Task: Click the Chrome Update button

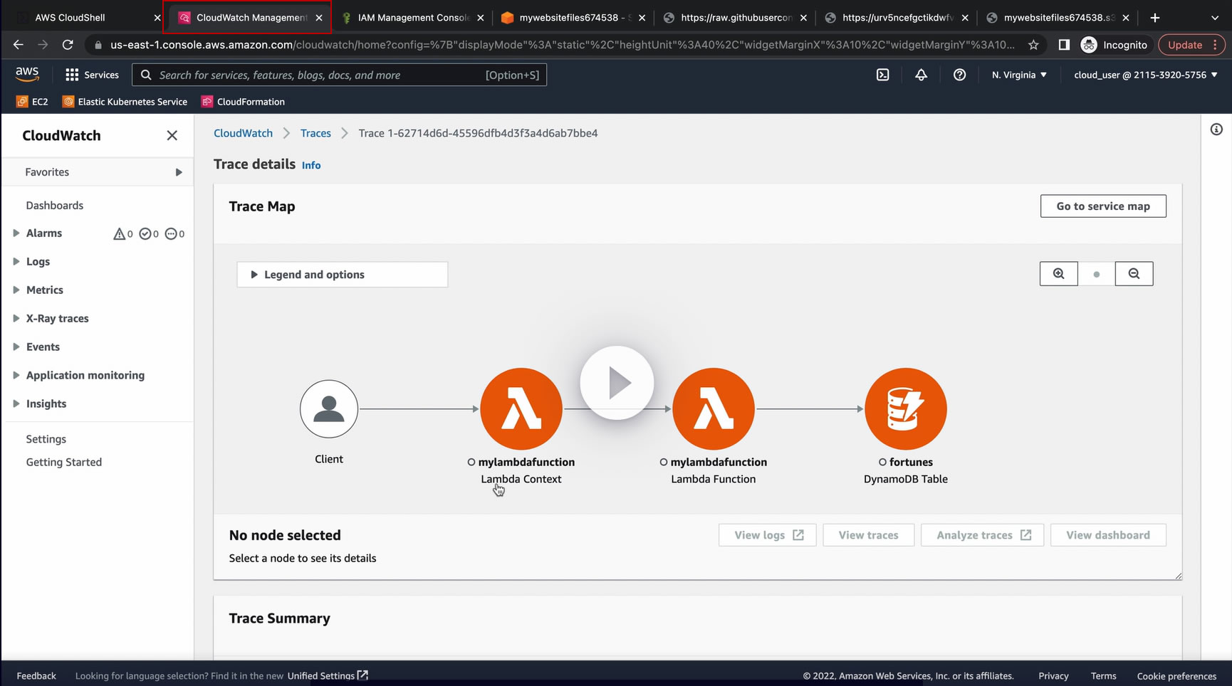Action: click(1191, 45)
